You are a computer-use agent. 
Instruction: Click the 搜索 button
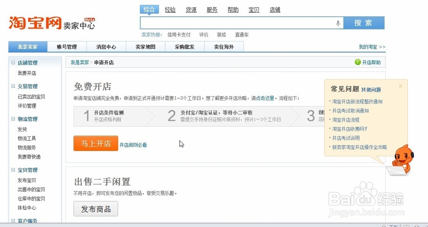point(364,23)
